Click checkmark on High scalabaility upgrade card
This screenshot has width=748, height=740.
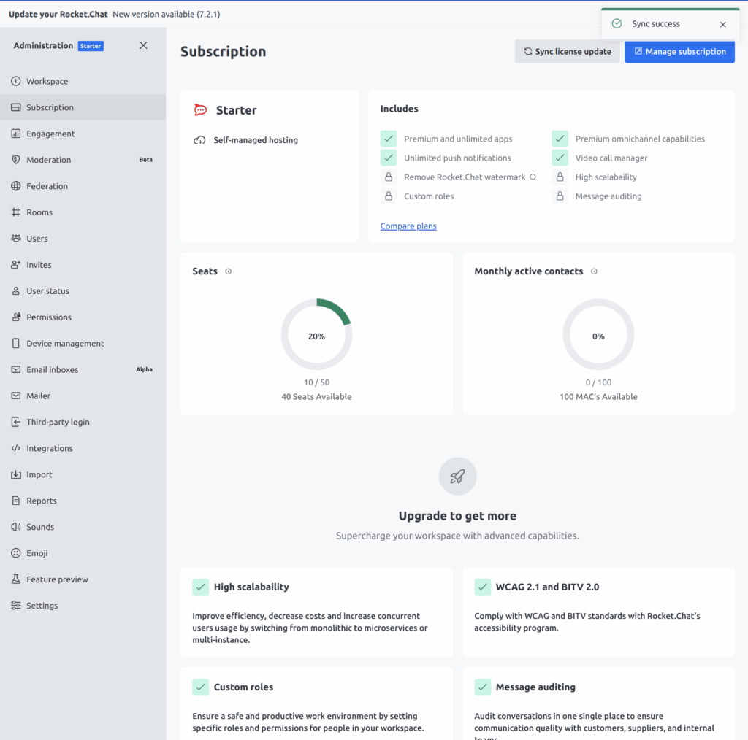coord(200,587)
